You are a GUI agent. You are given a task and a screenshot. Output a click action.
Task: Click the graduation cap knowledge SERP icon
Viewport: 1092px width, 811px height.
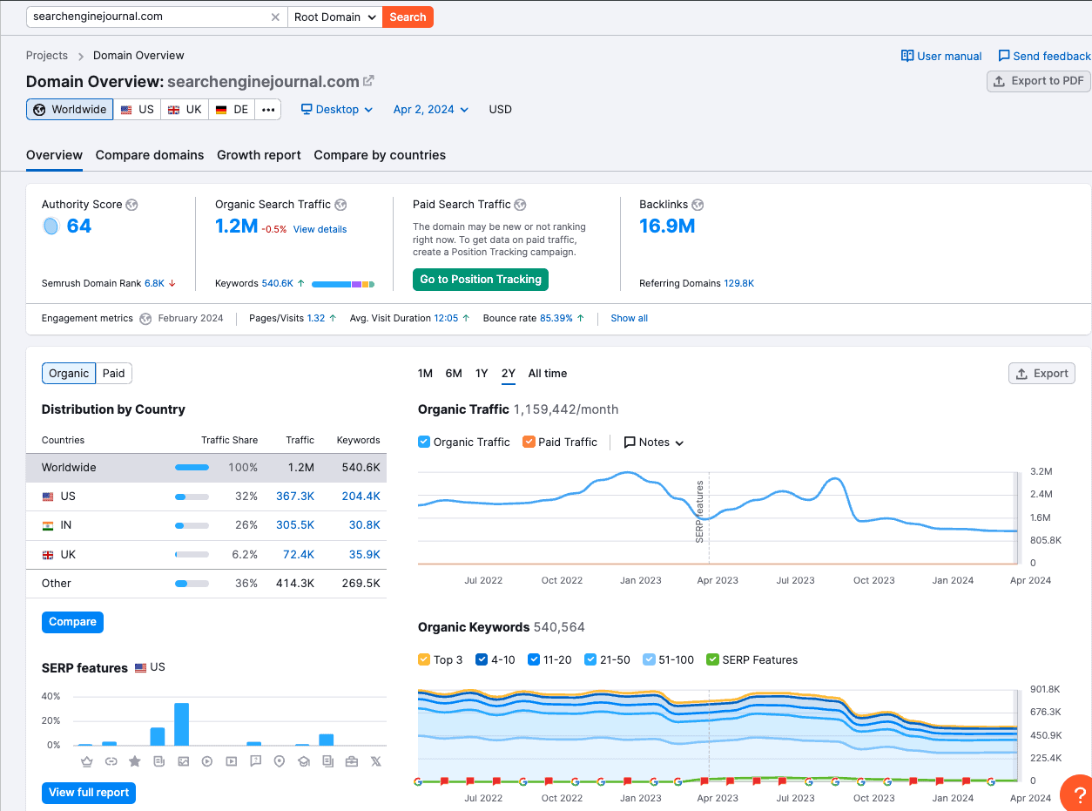303,761
